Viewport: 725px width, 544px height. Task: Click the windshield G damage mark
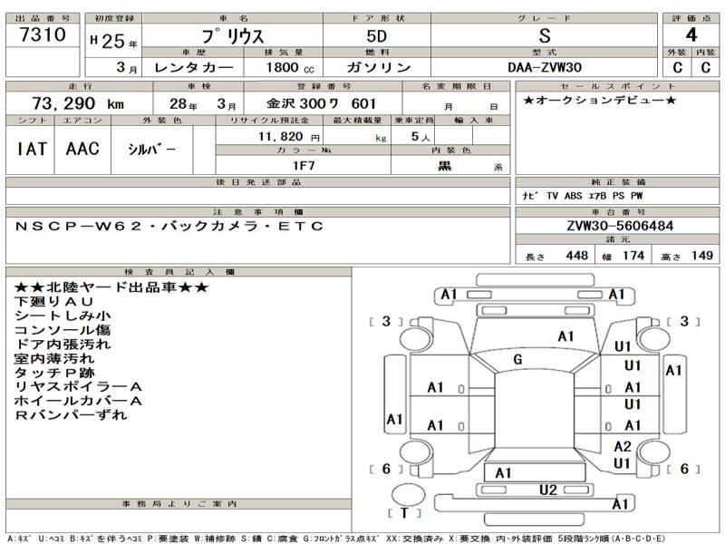(517, 360)
